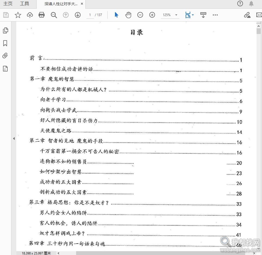Click the Save file icon
The width and height of the screenshot is (262, 255).
pos(6,15)
